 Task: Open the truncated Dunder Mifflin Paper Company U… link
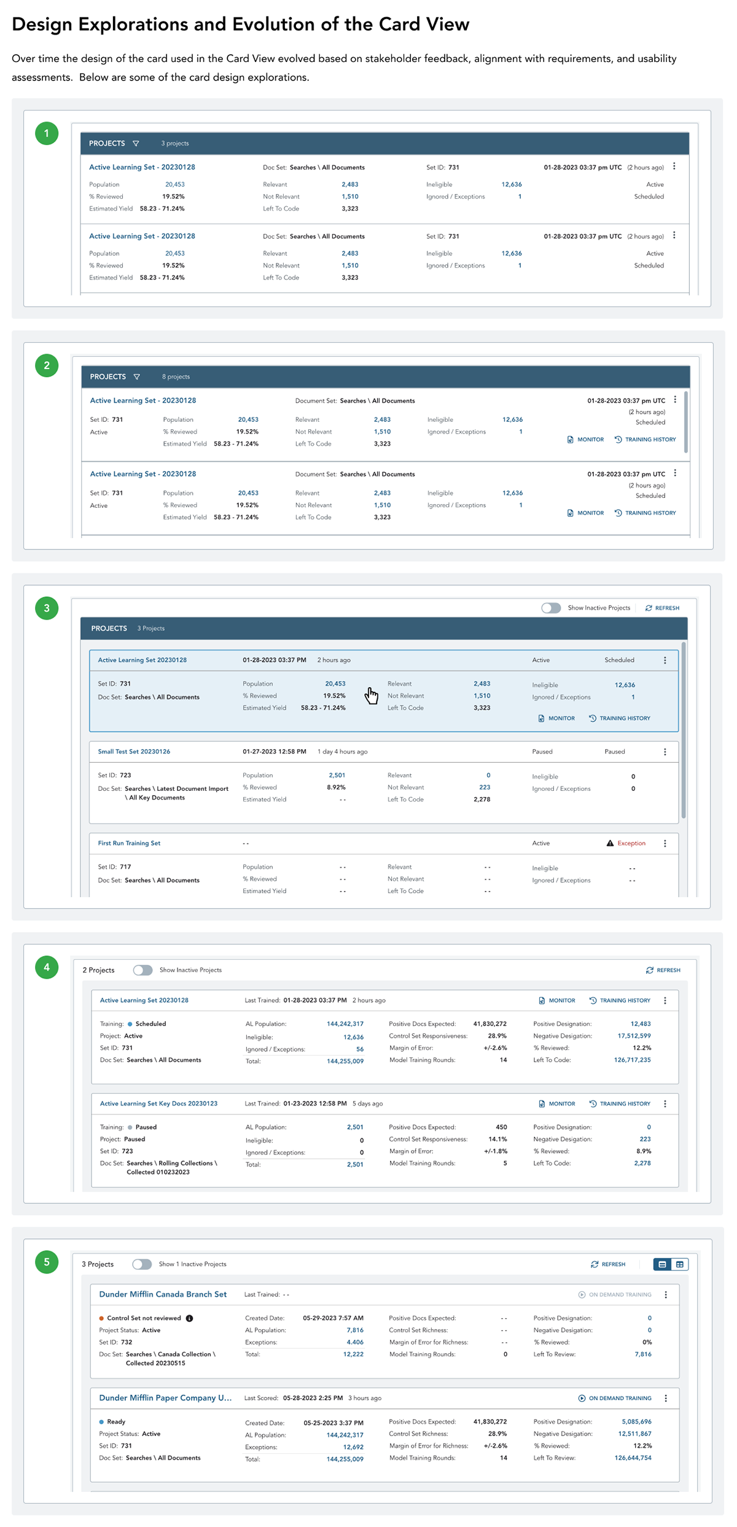coord(165,1398)
